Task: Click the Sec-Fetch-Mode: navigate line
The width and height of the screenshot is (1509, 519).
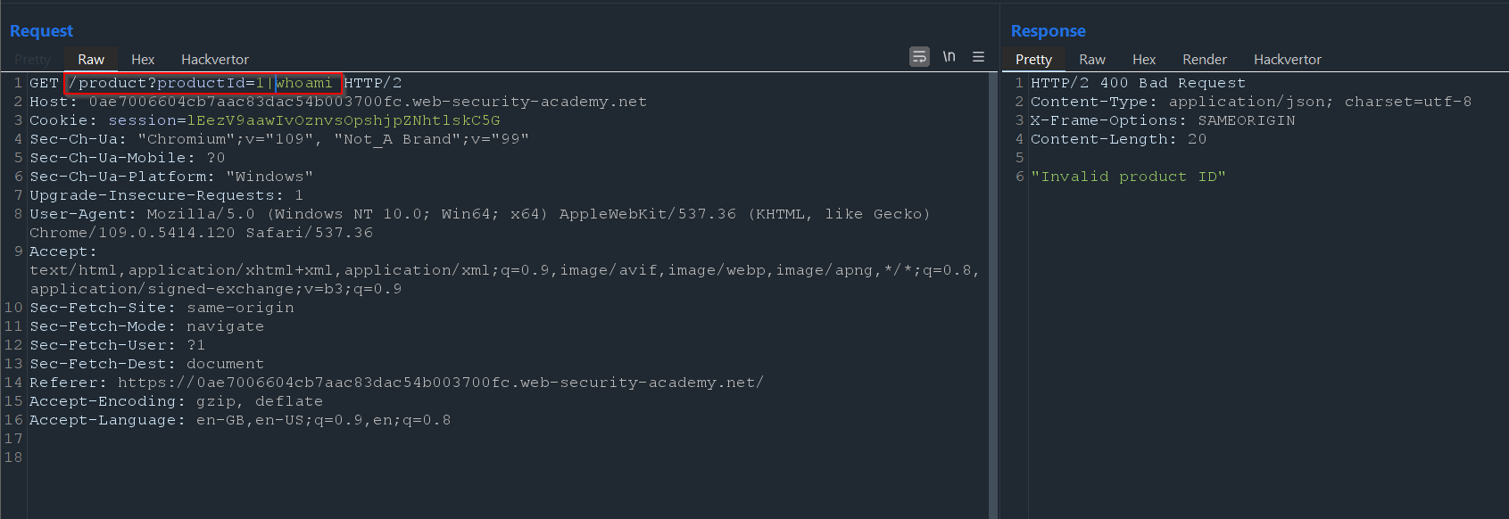Action: [147, 326]
